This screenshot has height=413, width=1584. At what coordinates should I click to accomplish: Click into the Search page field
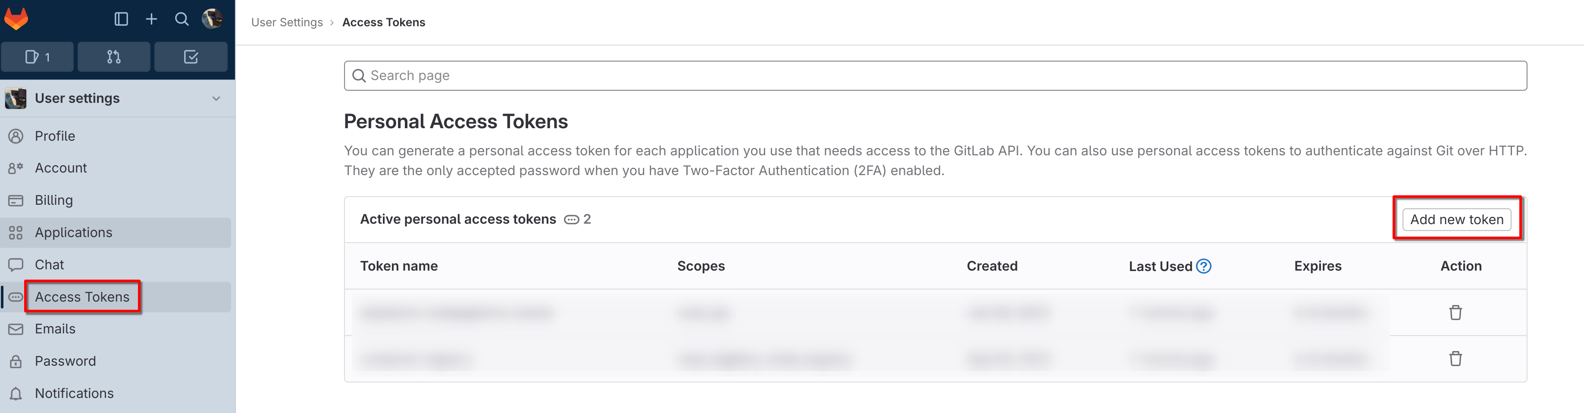click(935, 75)
